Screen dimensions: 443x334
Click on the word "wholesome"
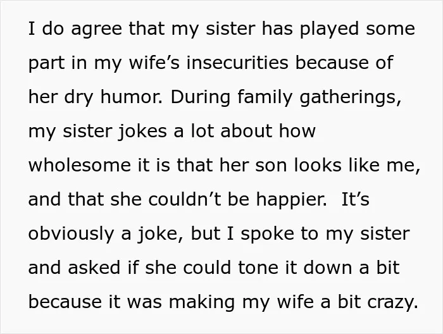point(80,165)
